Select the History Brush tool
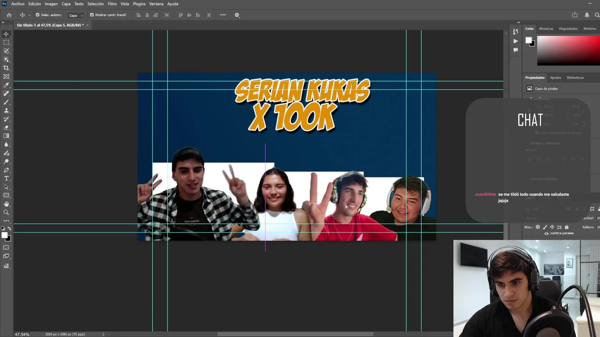This screenshot has width=600, height=337. pyautogui.click(x=6, y=119)
